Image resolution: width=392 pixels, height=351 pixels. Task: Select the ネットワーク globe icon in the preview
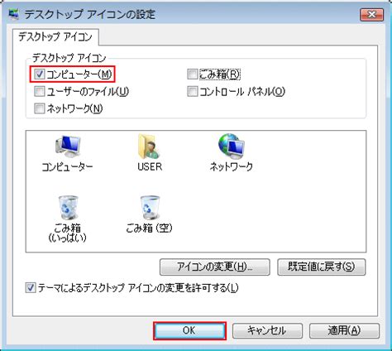tap(231, 147)
